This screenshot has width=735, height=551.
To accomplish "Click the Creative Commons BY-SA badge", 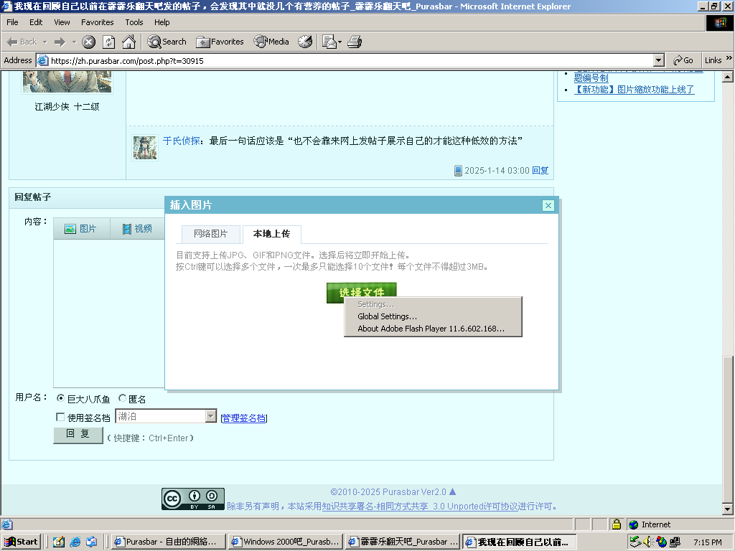I will [x=192, y=499].
